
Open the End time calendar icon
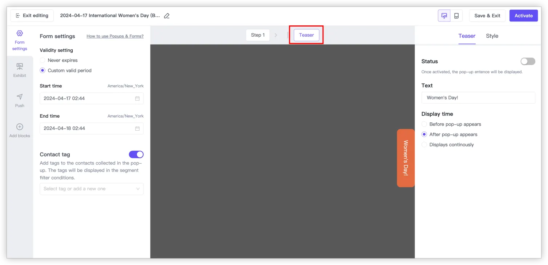coord(137,129)
